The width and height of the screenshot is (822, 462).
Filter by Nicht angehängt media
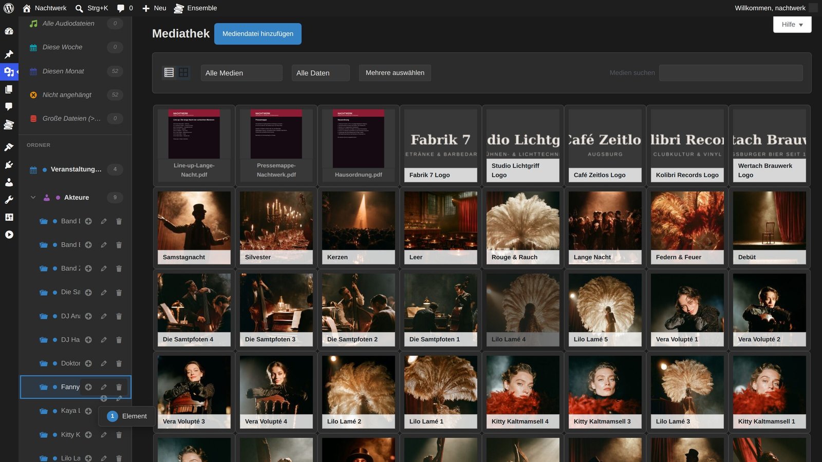(76, 95)
